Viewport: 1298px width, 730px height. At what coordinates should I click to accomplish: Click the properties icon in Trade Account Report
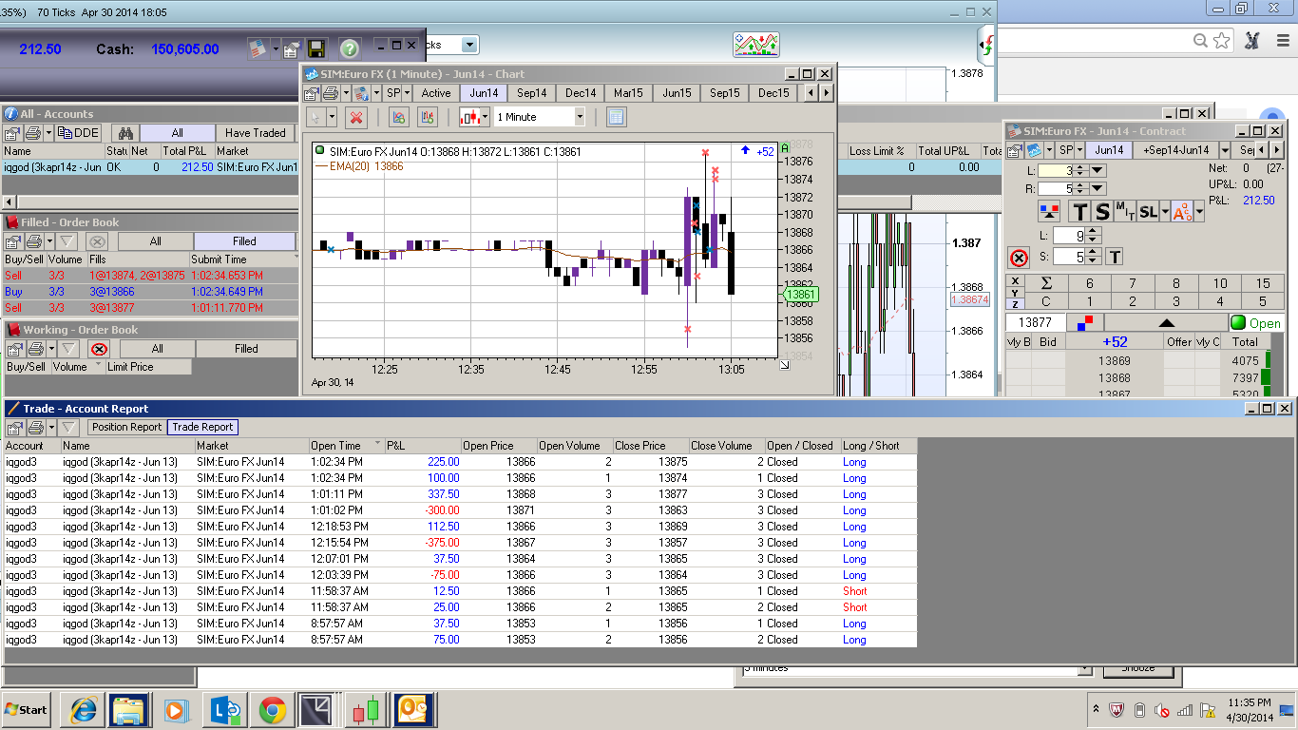[x=14, y=427]
